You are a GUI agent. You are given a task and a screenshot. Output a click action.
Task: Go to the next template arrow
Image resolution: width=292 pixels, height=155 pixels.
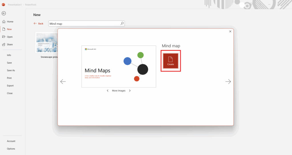[228, 82]
